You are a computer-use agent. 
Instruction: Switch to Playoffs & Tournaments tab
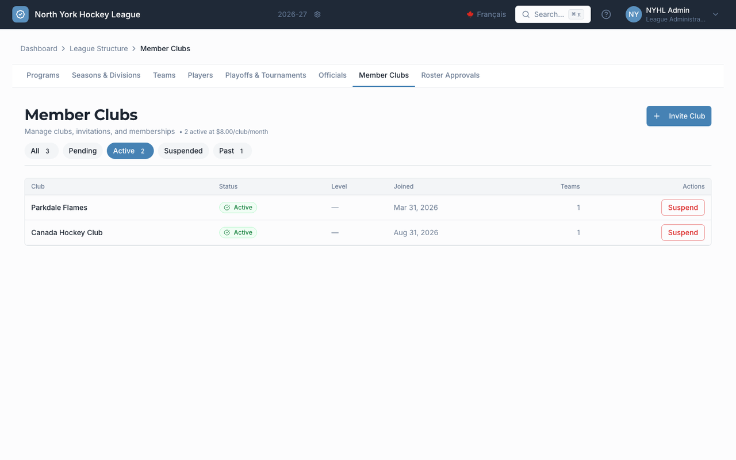point(266,75)
